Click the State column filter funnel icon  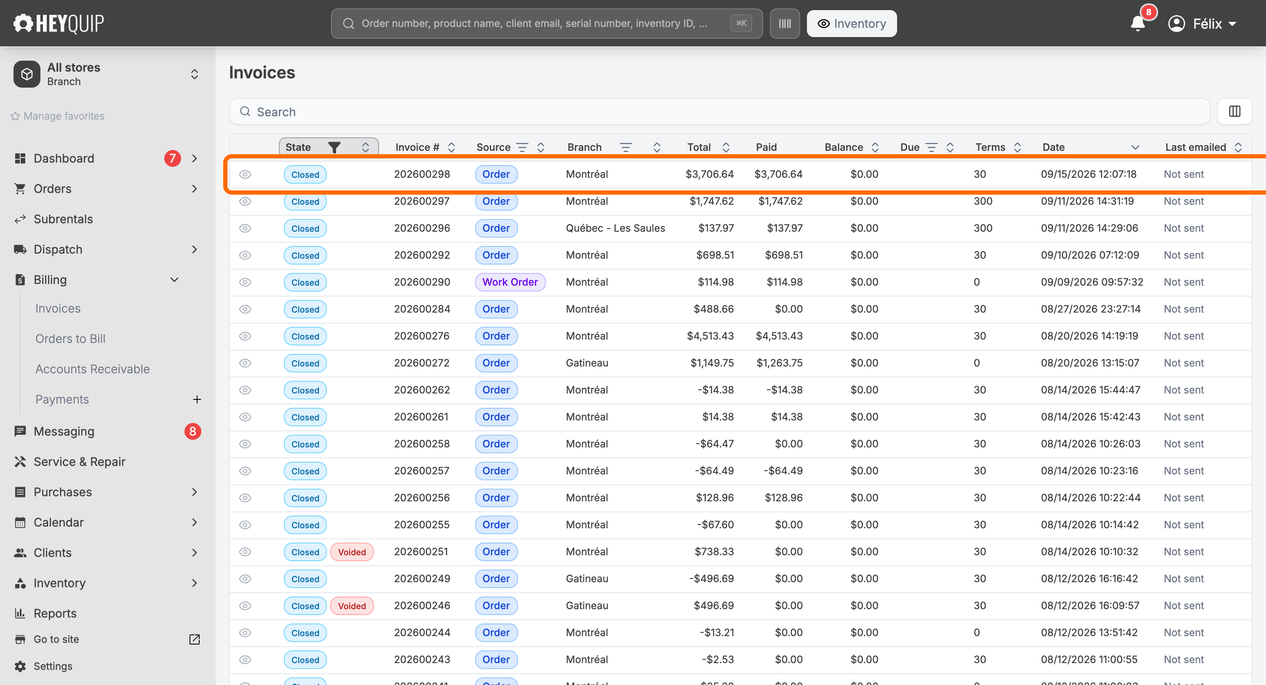point(334,147)
